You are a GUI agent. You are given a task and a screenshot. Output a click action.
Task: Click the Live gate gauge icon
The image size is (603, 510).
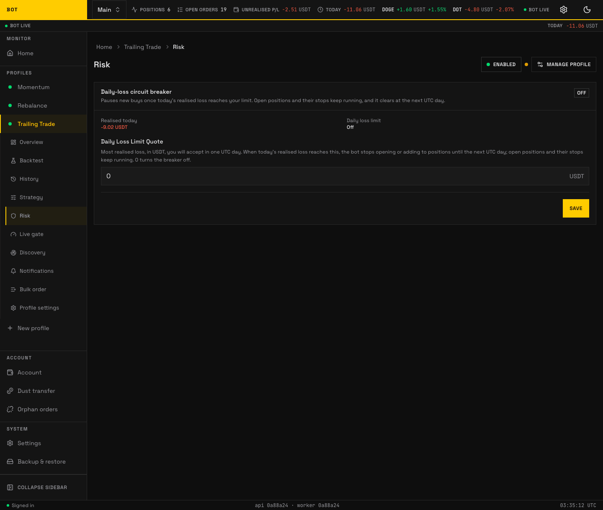13,234
